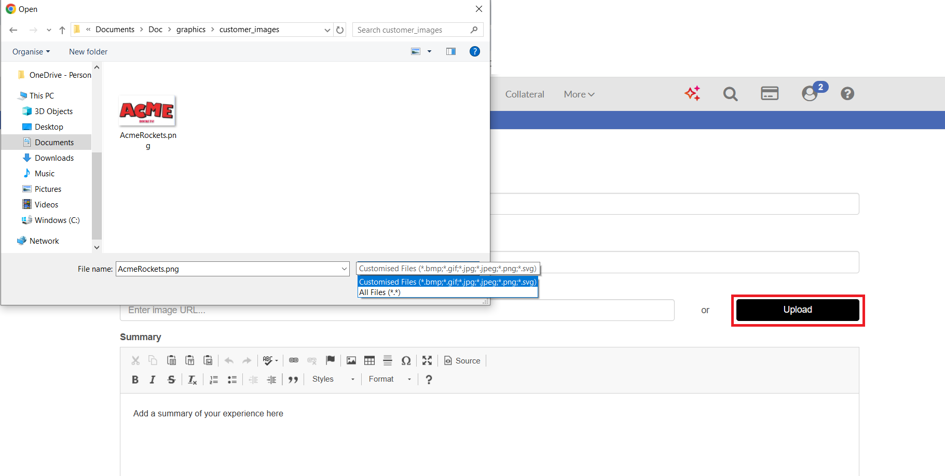This screenshot has height=476, width=945.
Task: Open the Organise menu
Action: click(31, 52)
